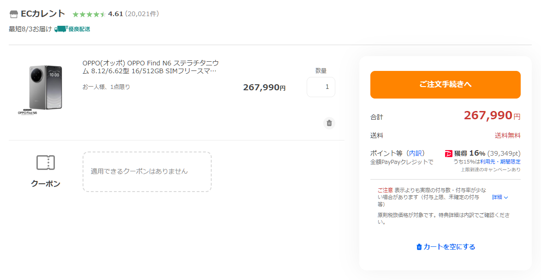Click the star rating icons
The height and width of the screenshot is (280, 541).
[x=89, y=14]
